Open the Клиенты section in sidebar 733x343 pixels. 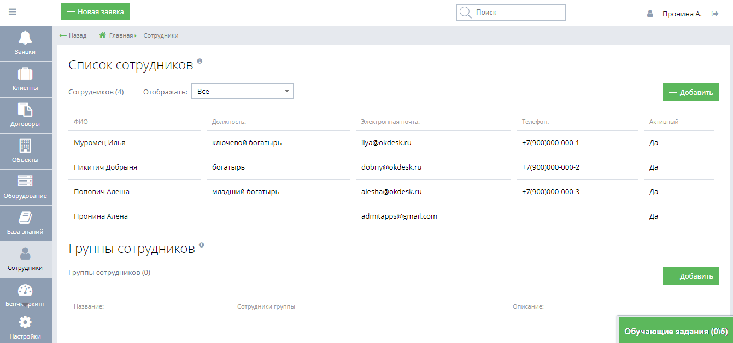pyautogui.click(x=26, y=79)
